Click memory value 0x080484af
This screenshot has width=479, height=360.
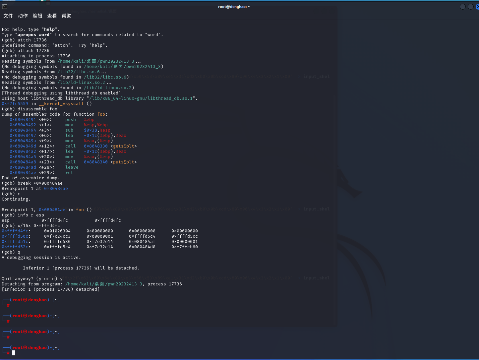click(142, 242)
